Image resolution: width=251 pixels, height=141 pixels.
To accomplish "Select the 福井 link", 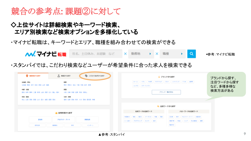I will [x=58, y=92].
